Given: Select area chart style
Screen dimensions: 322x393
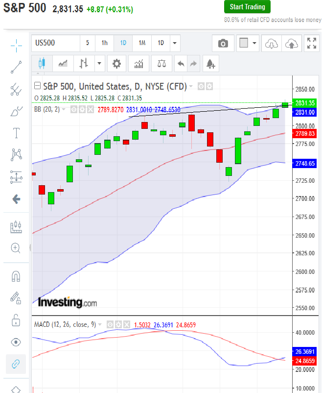Looking at the screenshot, I should coord(63,63).
